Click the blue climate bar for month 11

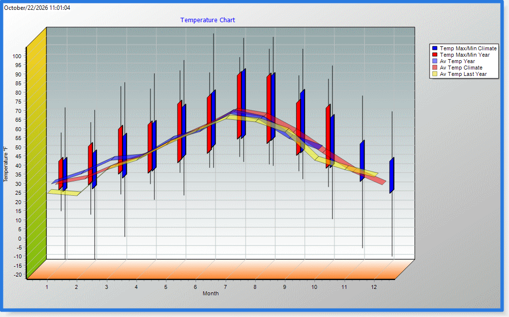coord(363,161)
